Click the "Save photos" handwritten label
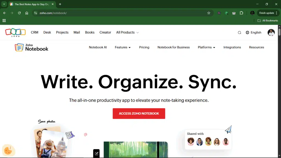281x158 pixels. point(47,122)
